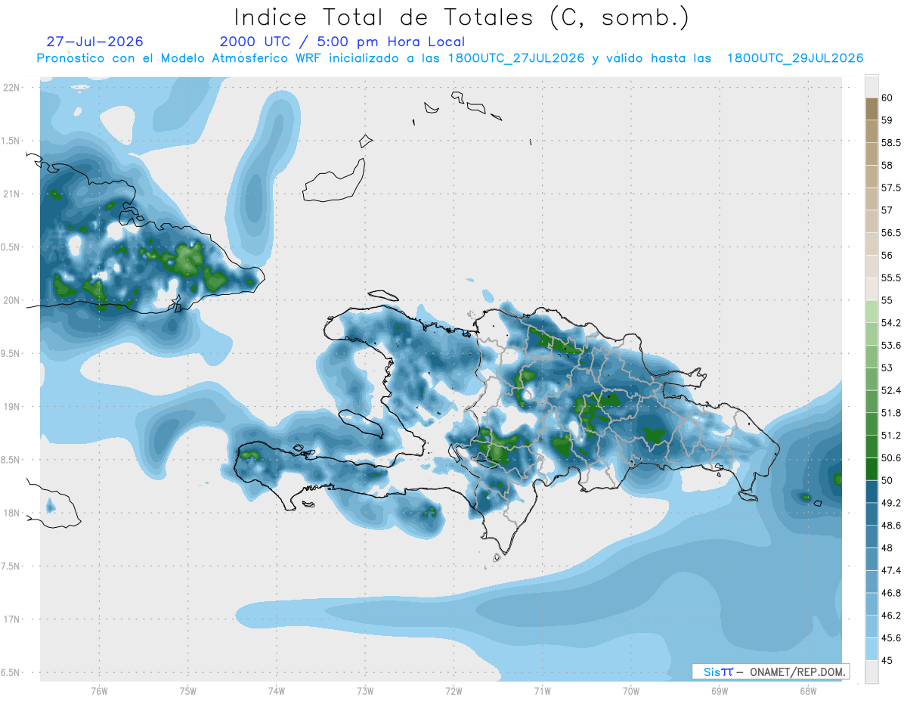The image size is (907, 701).
Task: Select the date text "27-Jul-2026"
Action: [x=94, y=42]
